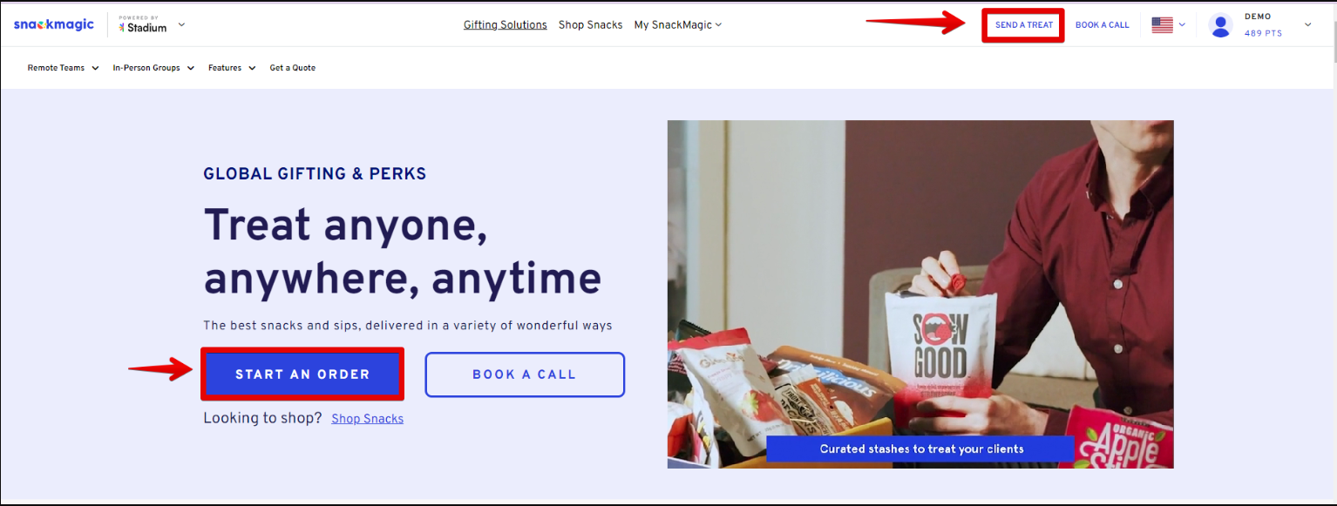Screen dimensions: 1337x506
Task: Click the outlined BOOK A CALL button
Action: point(525,374)
